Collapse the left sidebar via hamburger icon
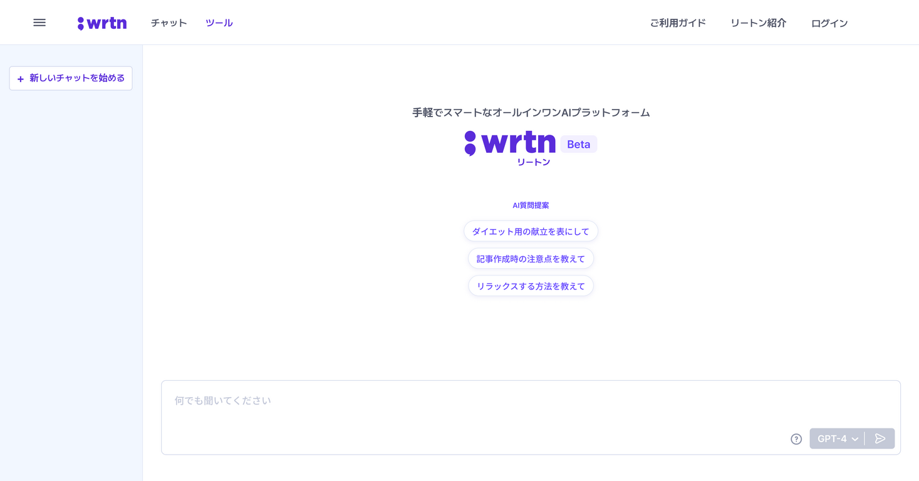Screen dimensions: 919x481 coord(39,23)
